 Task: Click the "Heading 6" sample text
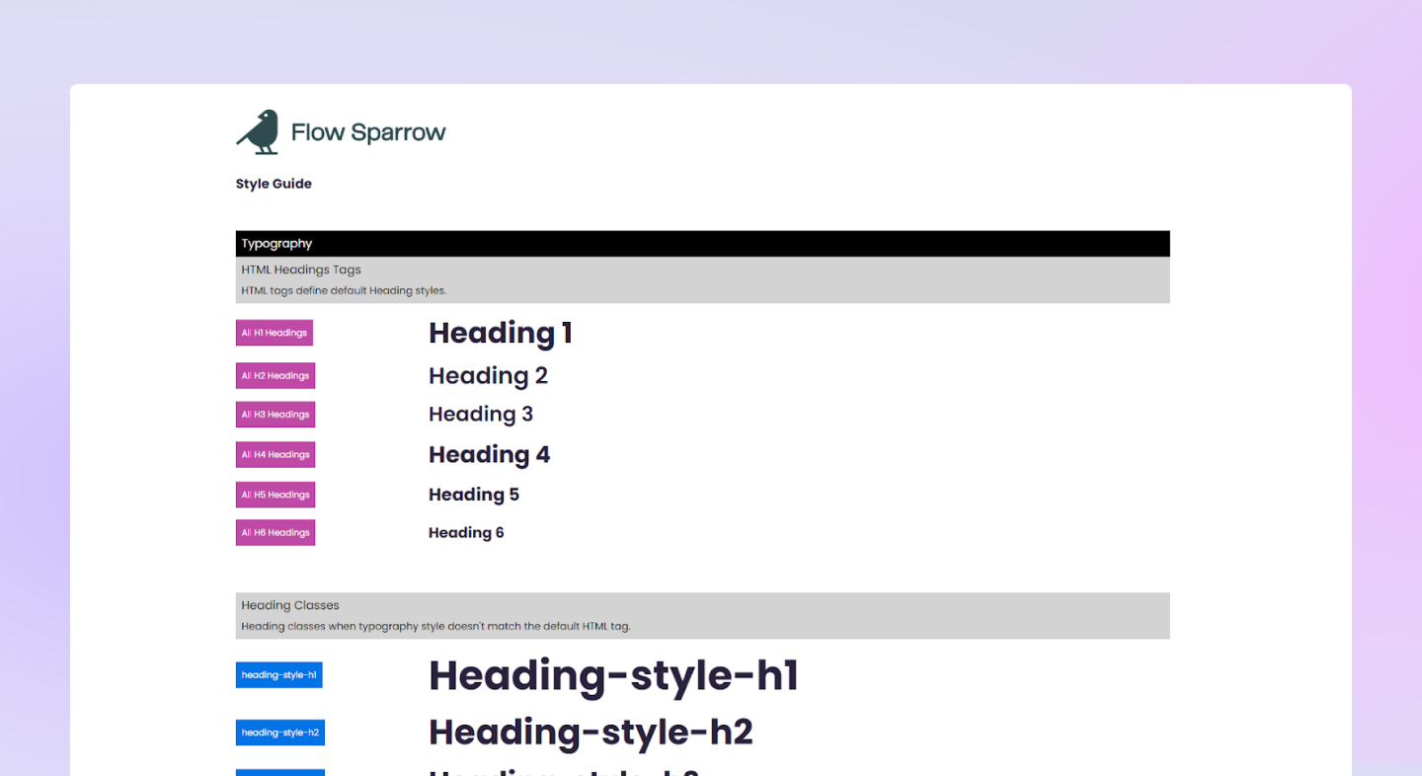tap(465, 532)
